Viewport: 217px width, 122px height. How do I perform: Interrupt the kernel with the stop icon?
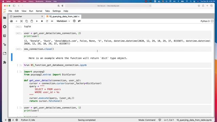point(42,21)
